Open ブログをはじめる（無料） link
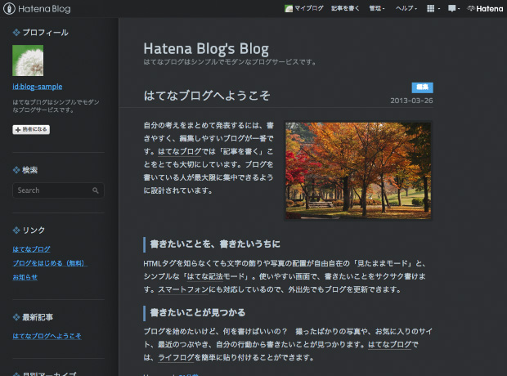The image size is (507, 376). (50, 263)
